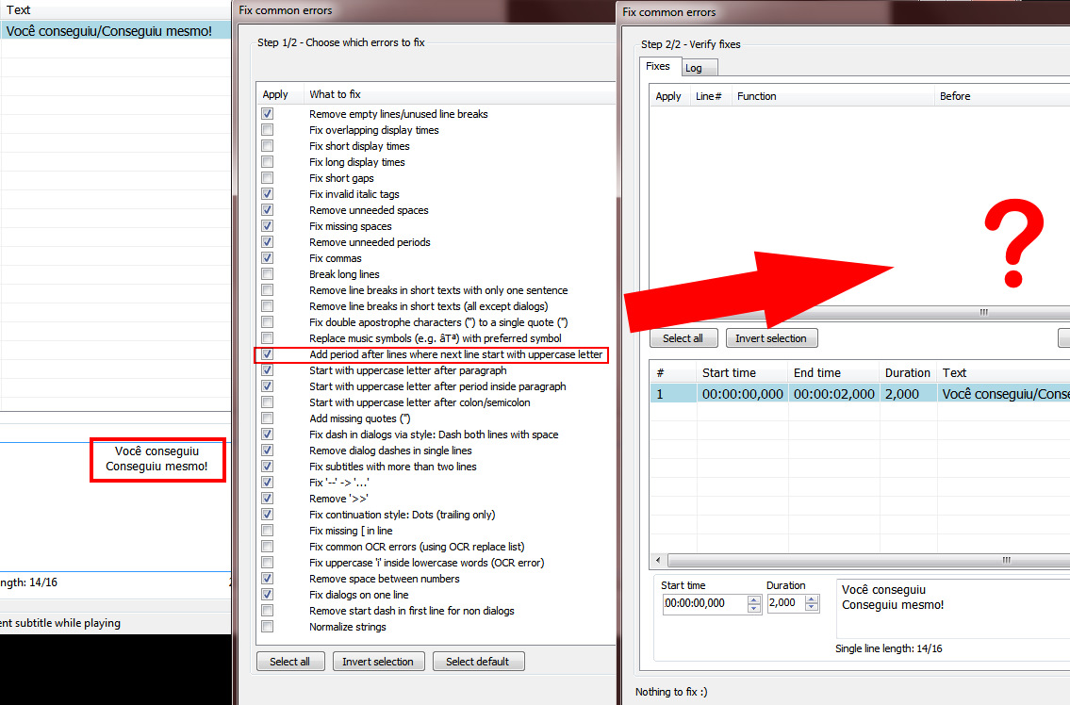
Task: Select subtitle row 1 in Verify fixes list
Action: pos(860,394)
